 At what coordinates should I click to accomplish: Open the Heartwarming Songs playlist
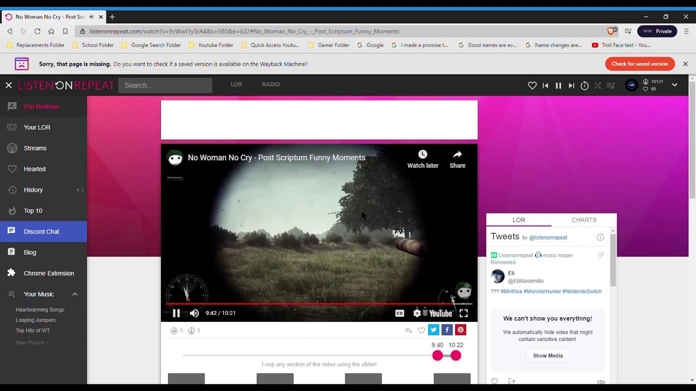[40, 310]
